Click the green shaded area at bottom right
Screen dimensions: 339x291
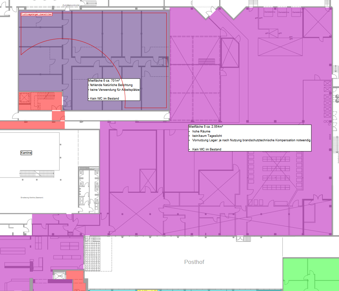pos(310,274)
